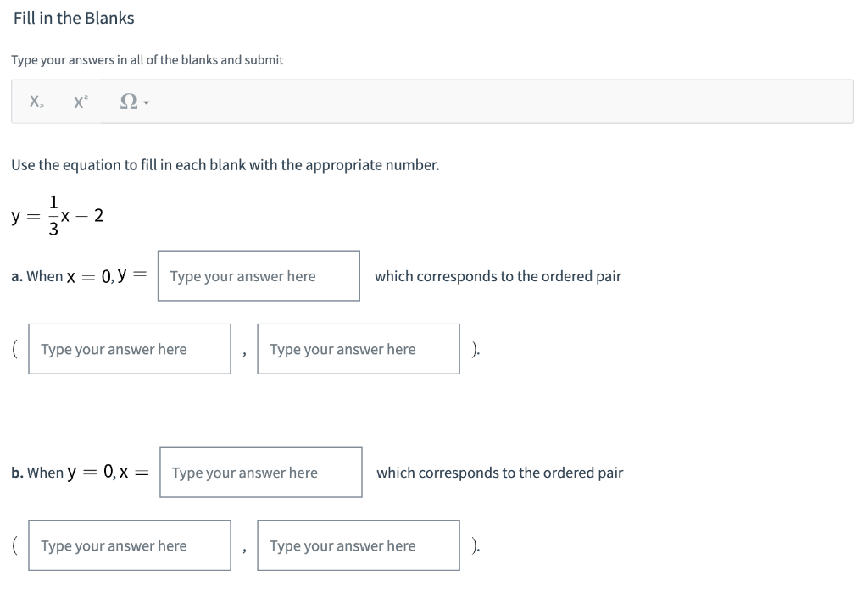
Task: Click the y answer field for part a
Action: pyautogui.click(x=259, y=276)
